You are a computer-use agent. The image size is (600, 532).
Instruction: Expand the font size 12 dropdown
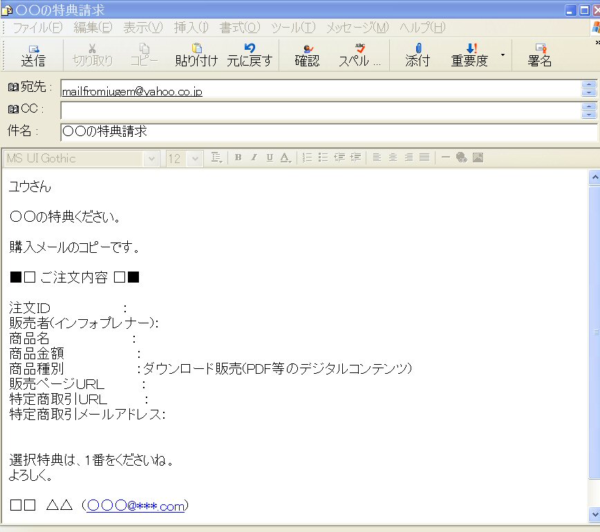click(195, 159)
